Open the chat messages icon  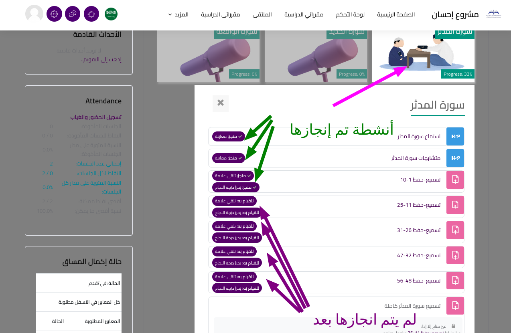73,14
